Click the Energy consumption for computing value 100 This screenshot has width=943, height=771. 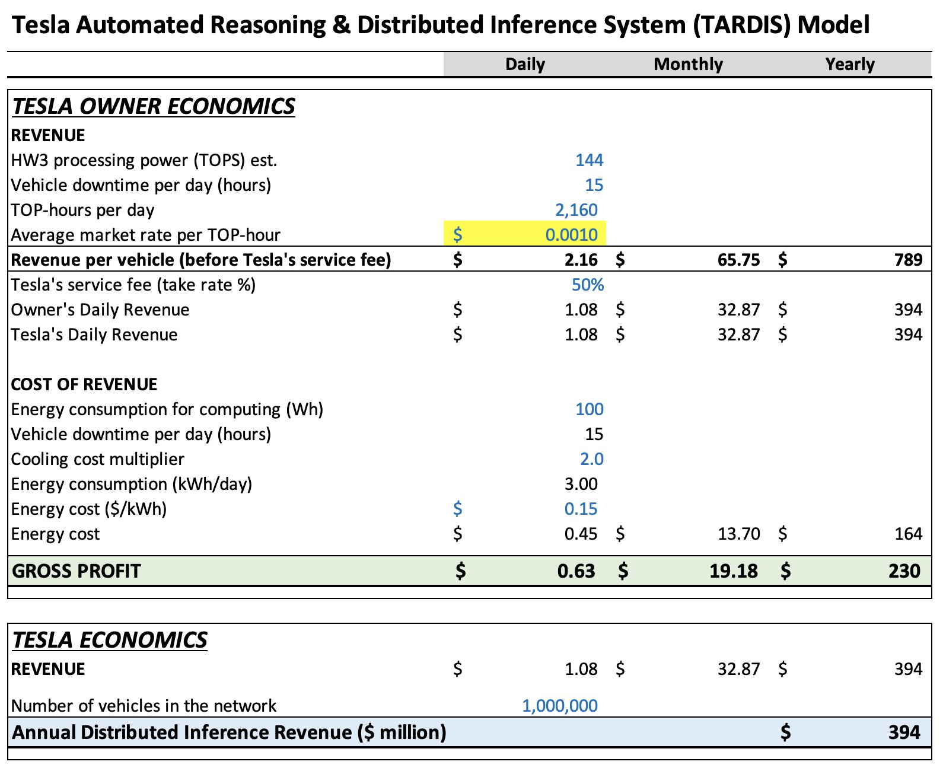589,409
